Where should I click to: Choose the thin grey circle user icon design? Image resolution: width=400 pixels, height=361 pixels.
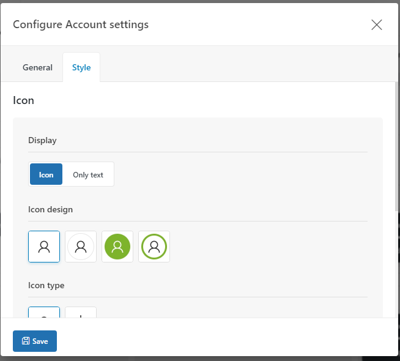pos(81,247)
